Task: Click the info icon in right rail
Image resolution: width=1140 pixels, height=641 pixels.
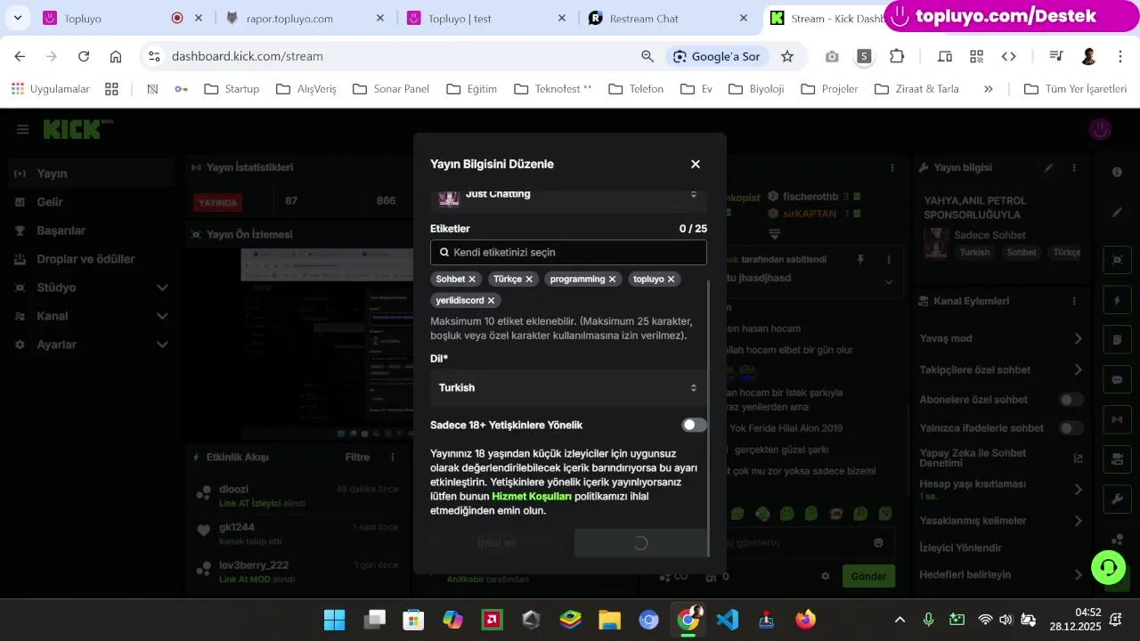Action: click(x=1118, y=172)
